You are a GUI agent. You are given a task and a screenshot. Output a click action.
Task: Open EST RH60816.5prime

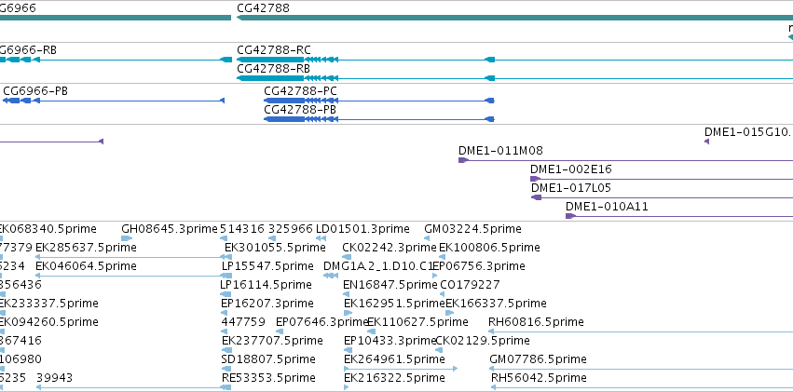click(536, 322)
